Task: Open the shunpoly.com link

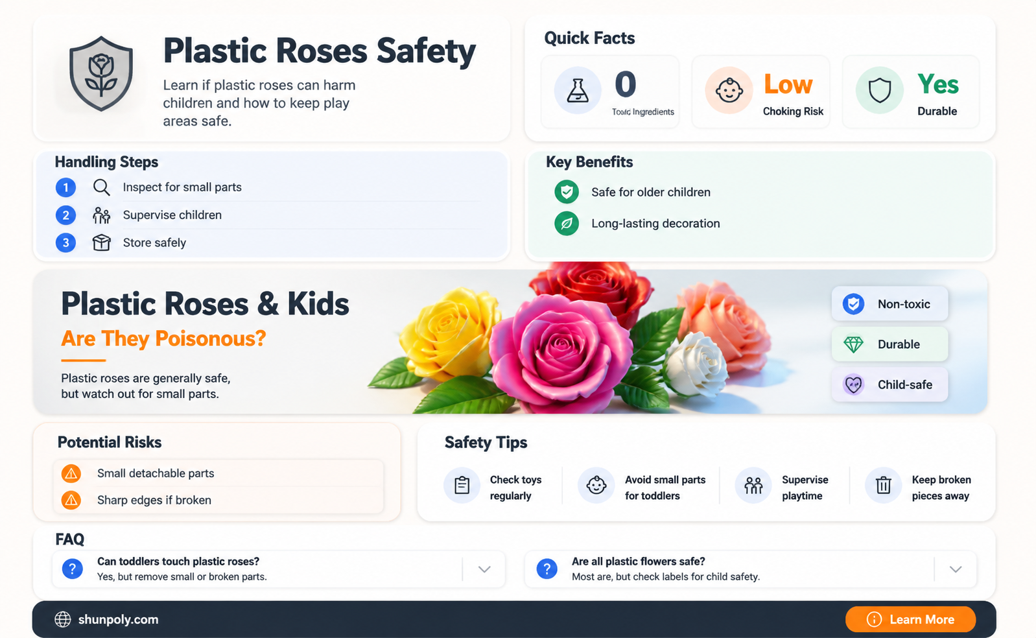Action: pos(118,619)
